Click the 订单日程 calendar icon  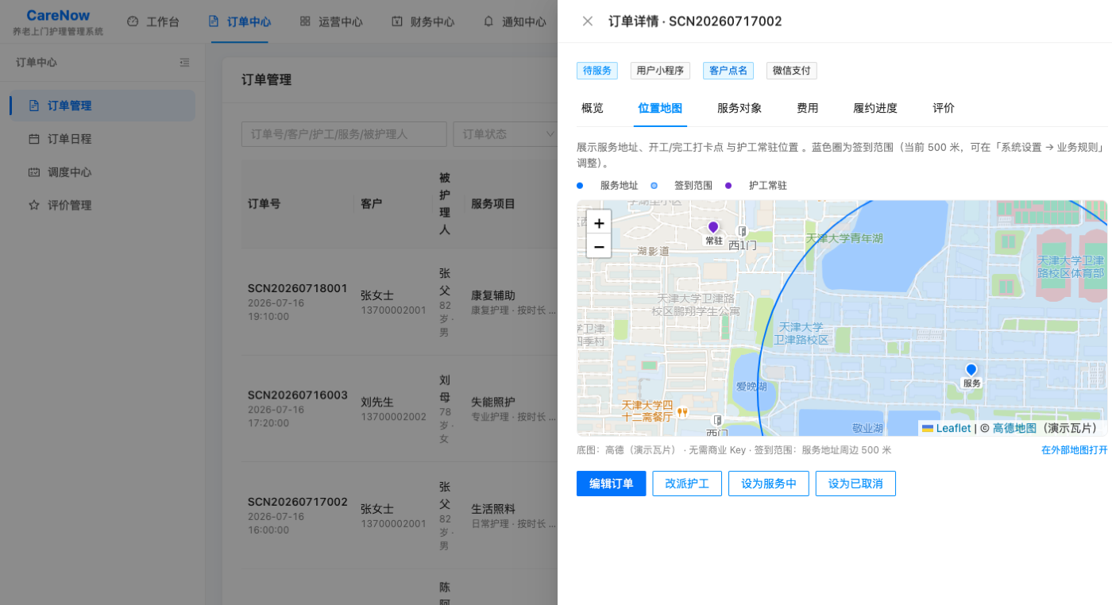(34, 139)
